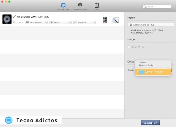The image size is (176, 127).
Task: Open the Apple iPhone 6s Plus profile selector
Action: (151, 25)
